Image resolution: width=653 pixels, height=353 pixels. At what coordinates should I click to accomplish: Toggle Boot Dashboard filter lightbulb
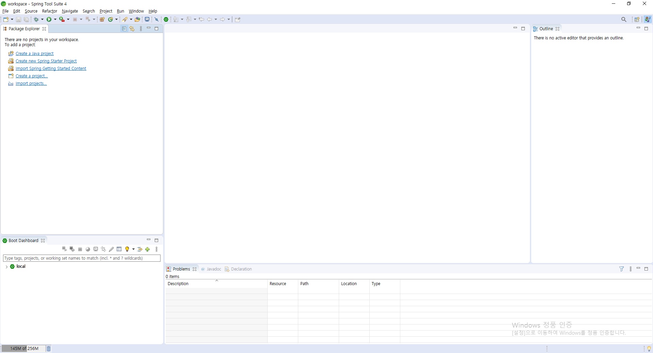(x=127, y=249)
